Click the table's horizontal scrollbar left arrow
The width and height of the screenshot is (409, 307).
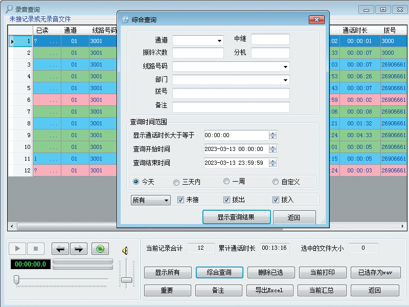click(x=12, y=226)
